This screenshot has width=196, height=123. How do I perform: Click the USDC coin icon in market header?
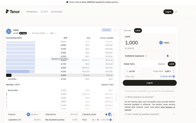tap(9, 31)
